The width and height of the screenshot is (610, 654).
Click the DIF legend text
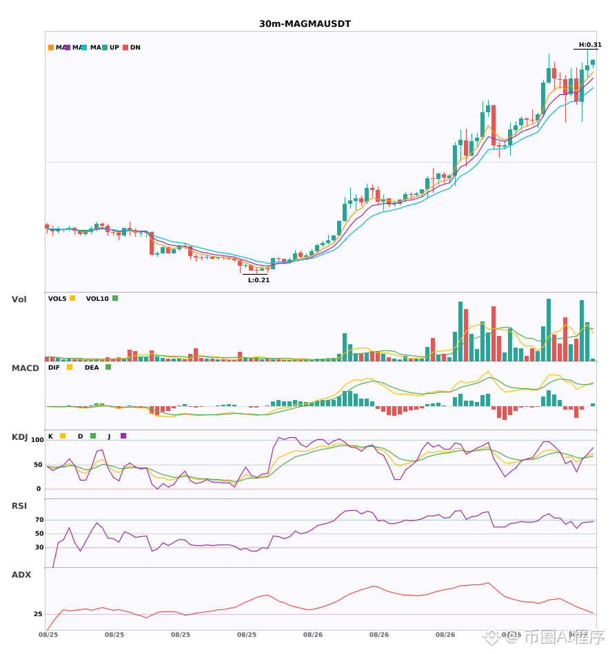point(54,368)
